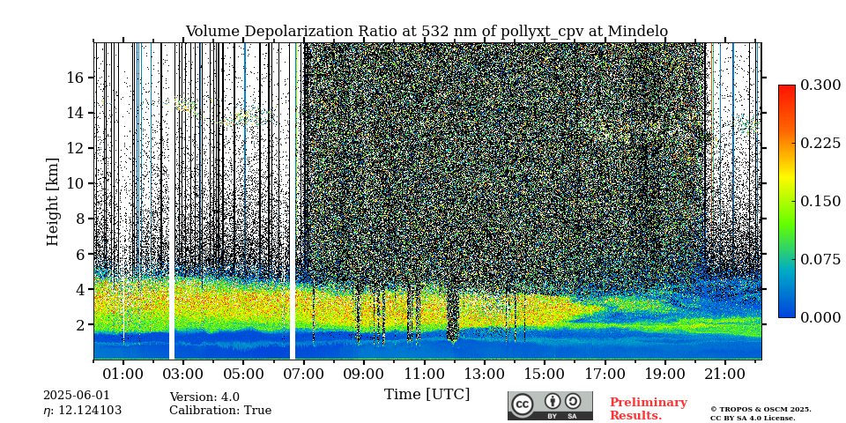The width and height of the screenshot is (846, 423).
Task: Click the 8 km height tick label
Action: coord(82,219)
